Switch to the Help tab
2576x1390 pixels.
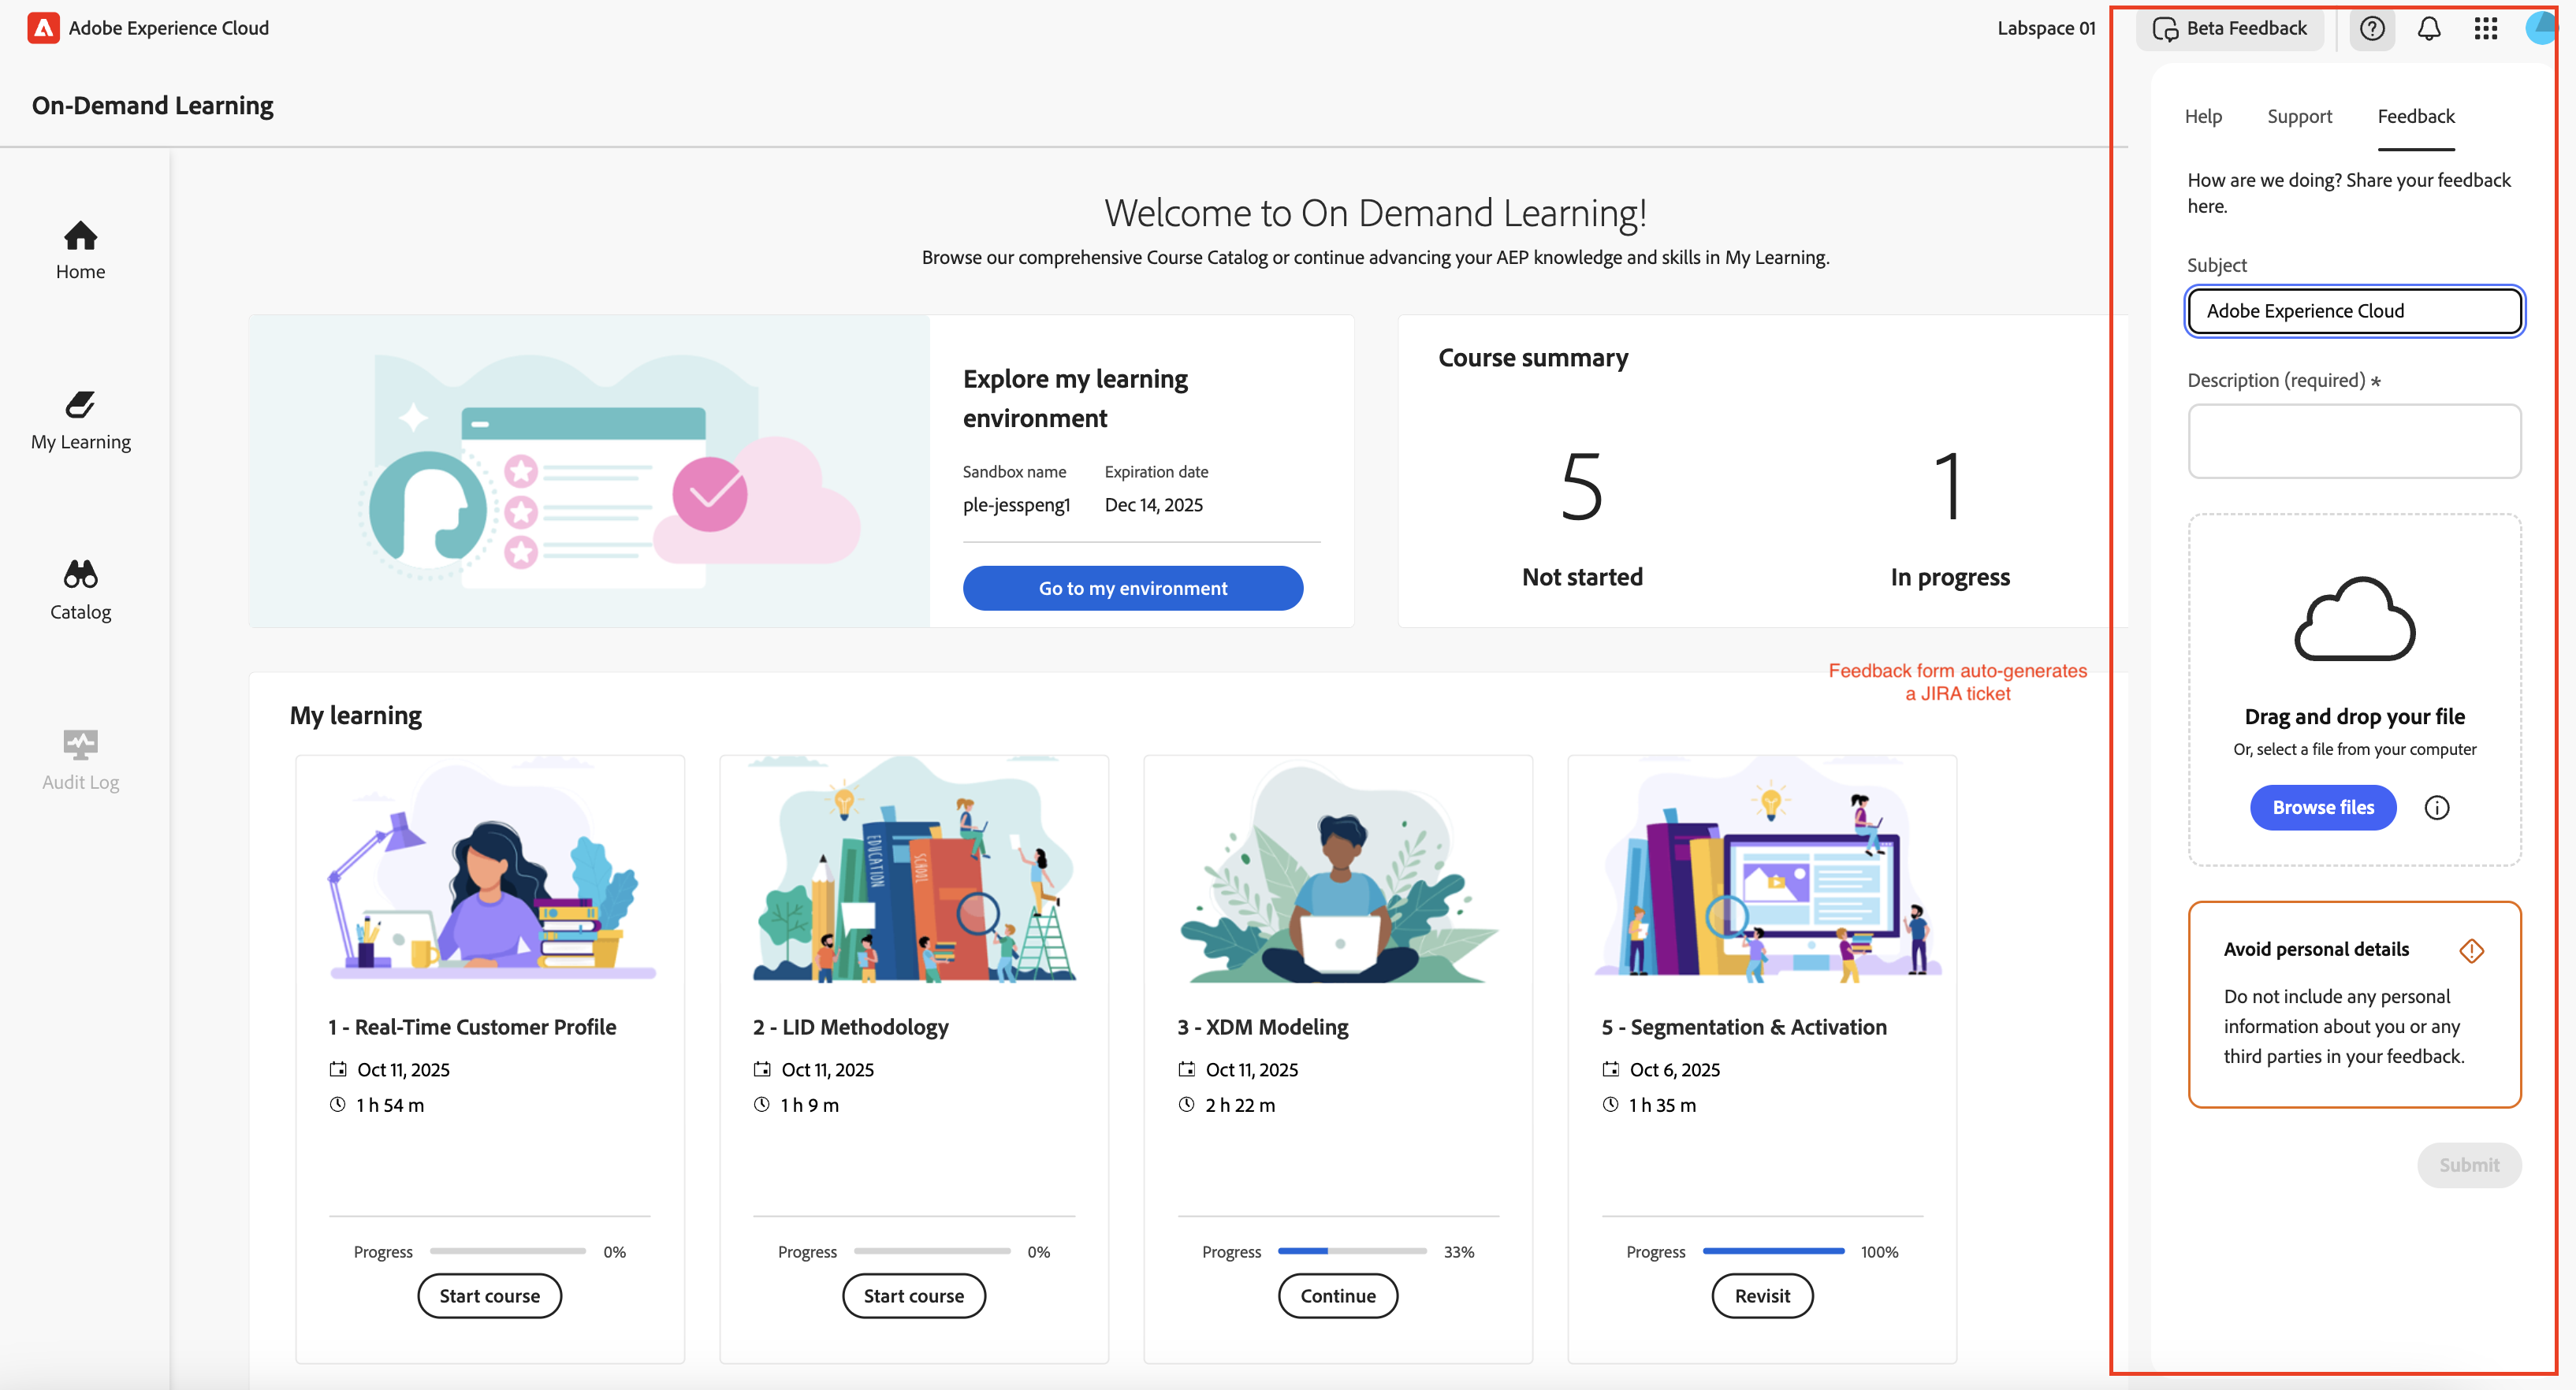[x=2202, y=116]
